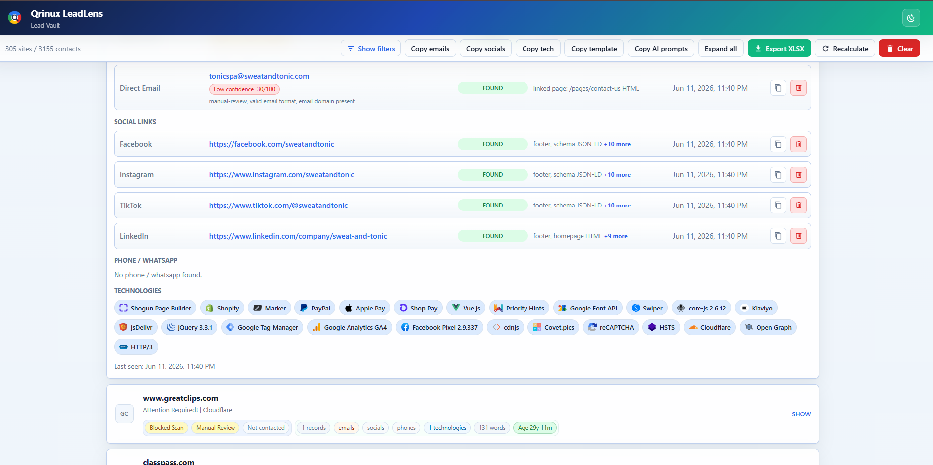Copy the Facebook link row

778,144
